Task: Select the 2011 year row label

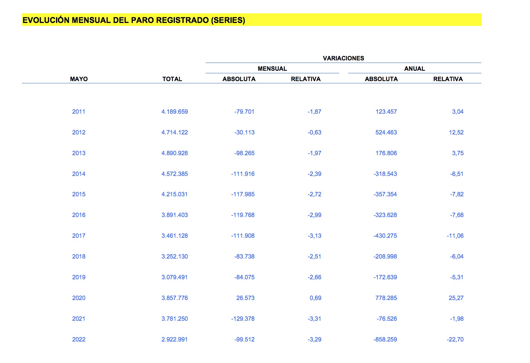Action: pos(79,111)
